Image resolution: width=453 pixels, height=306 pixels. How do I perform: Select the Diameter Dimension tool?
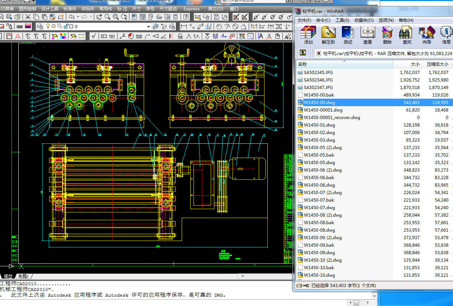[x=236, y=26]
